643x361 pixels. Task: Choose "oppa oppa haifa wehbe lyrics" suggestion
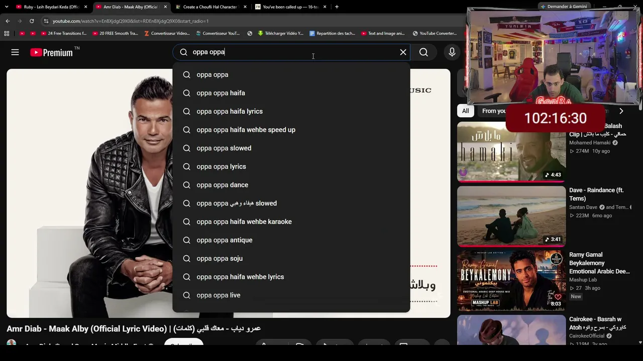[291, 277]
